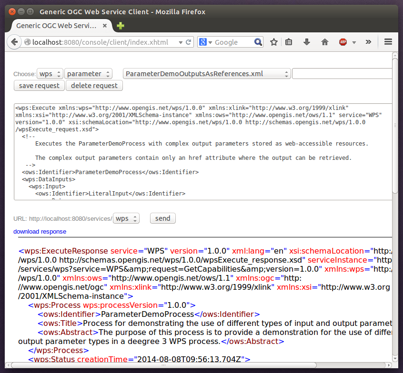Expand the ParameterDemoOutputsAsReferences.xml request selector
Screen dimensions: 403x373
[206, 74]
